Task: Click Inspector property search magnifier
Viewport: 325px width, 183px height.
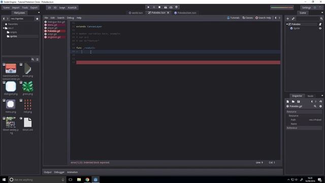Action: (x=315, y=106)
